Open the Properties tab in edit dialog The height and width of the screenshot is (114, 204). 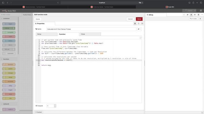tap(45, 23)
